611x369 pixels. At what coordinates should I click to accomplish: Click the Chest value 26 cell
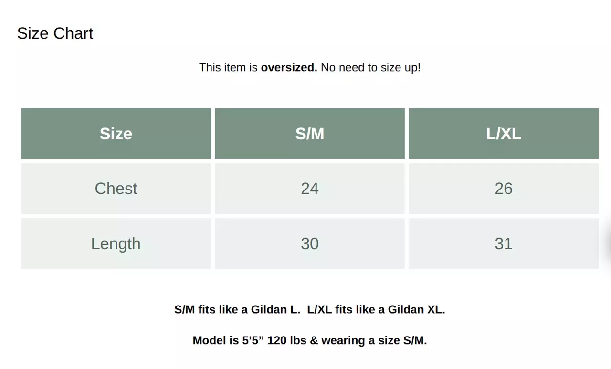[x=504, y=189]
